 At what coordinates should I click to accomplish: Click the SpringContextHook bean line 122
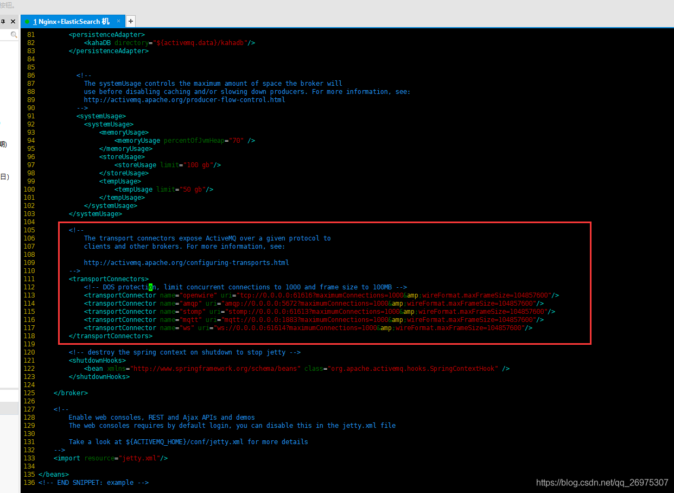(297, 369)
